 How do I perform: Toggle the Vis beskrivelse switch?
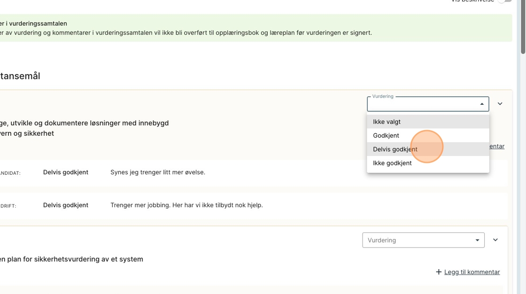pos(505,1)
